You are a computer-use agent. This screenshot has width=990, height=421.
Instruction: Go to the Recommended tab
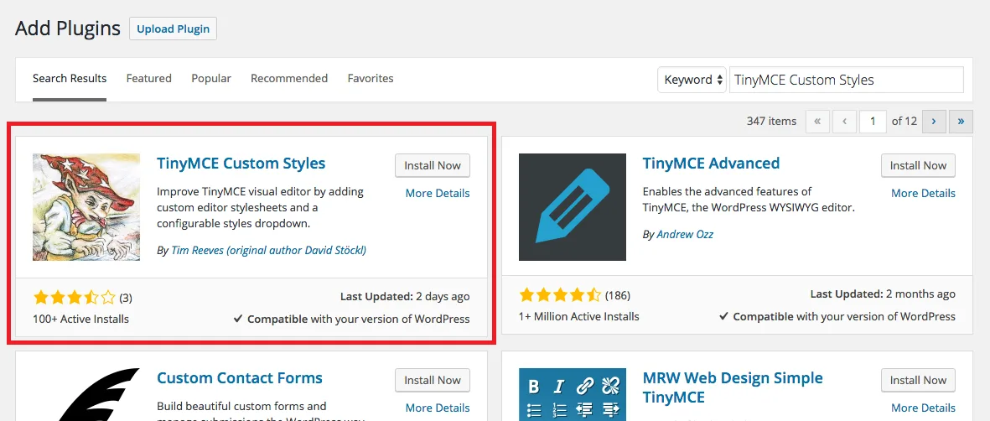coord(289,78)
